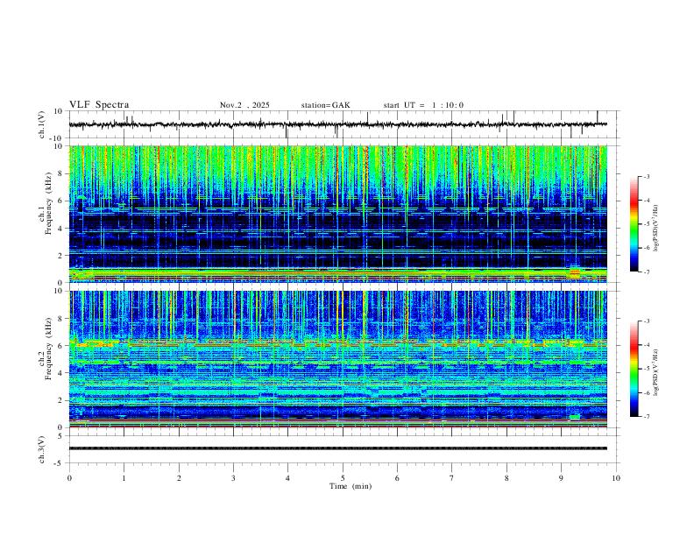Click the '-6' label on the upper colorbar
This screenshot has width=694, height=536.
pyautogui.click(x=646, y=248)
